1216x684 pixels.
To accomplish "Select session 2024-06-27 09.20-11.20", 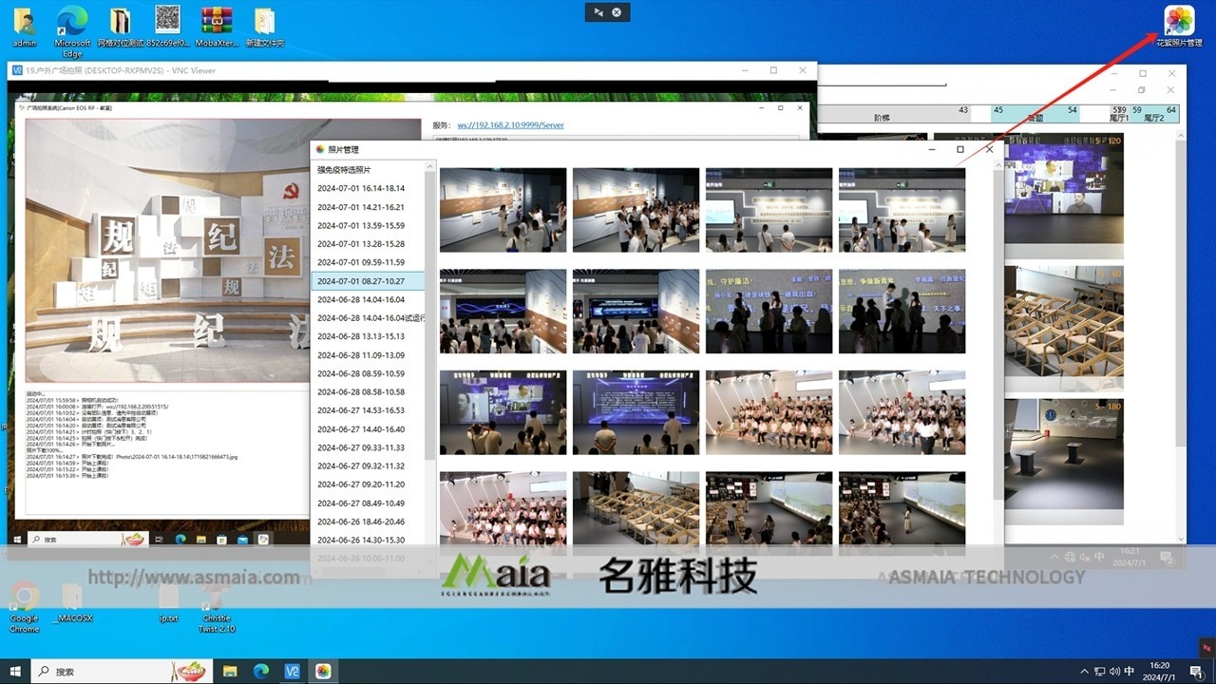I will [368, 484].
